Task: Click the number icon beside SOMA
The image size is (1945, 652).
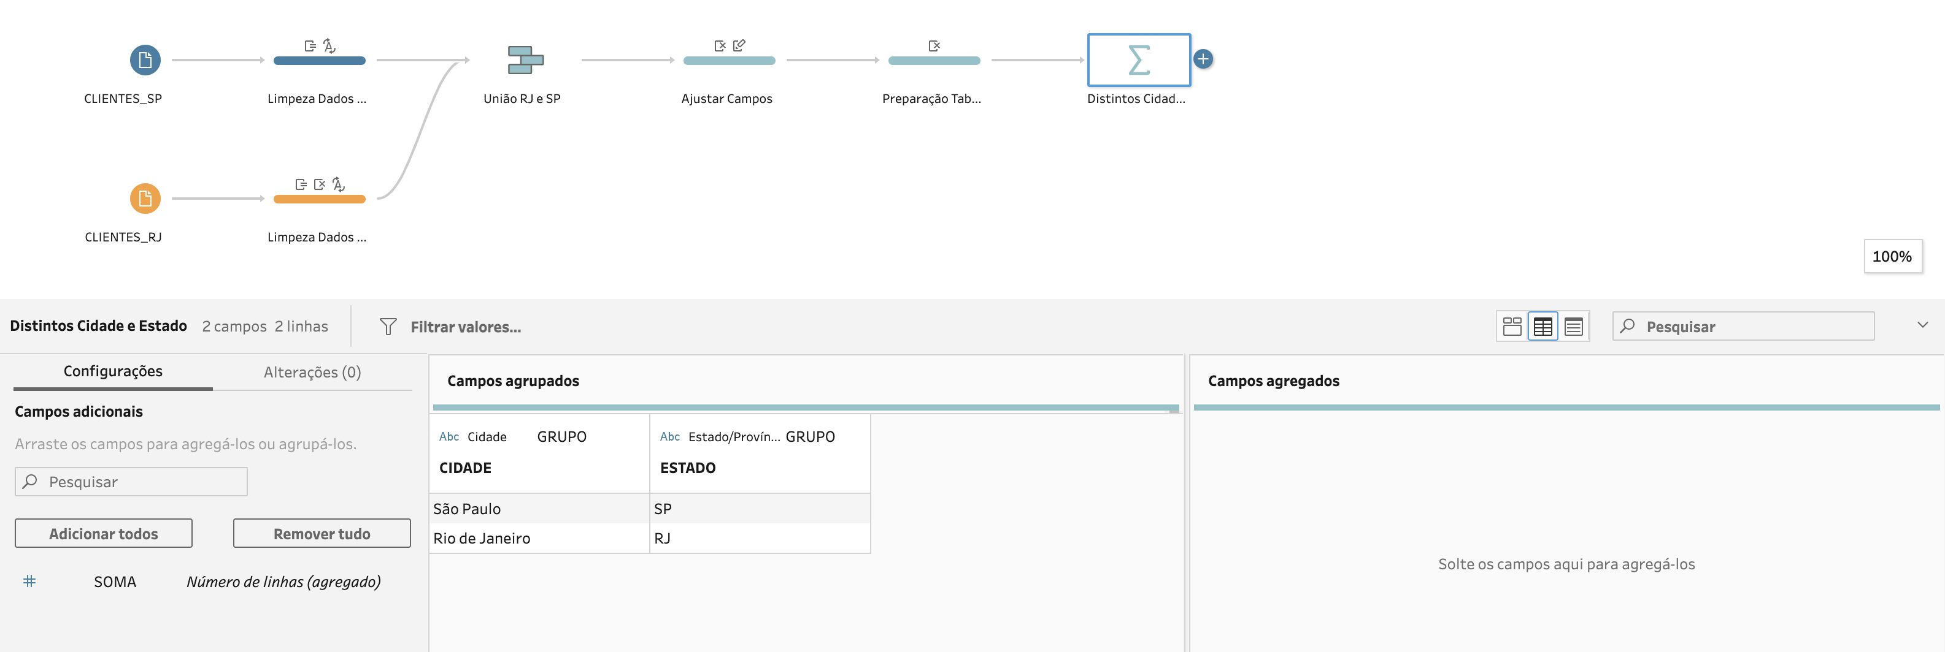Action: (29, 580)
